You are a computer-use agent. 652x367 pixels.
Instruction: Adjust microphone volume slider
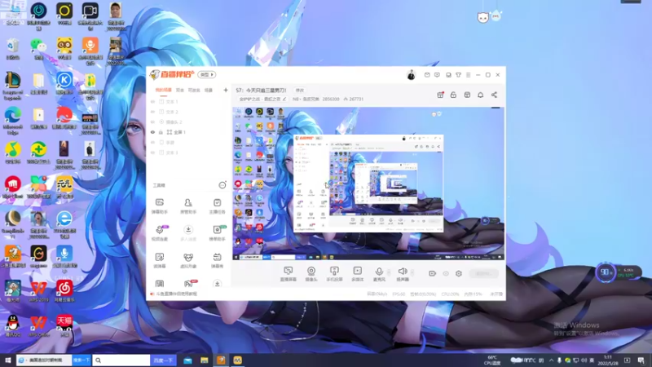pos(389,273)
